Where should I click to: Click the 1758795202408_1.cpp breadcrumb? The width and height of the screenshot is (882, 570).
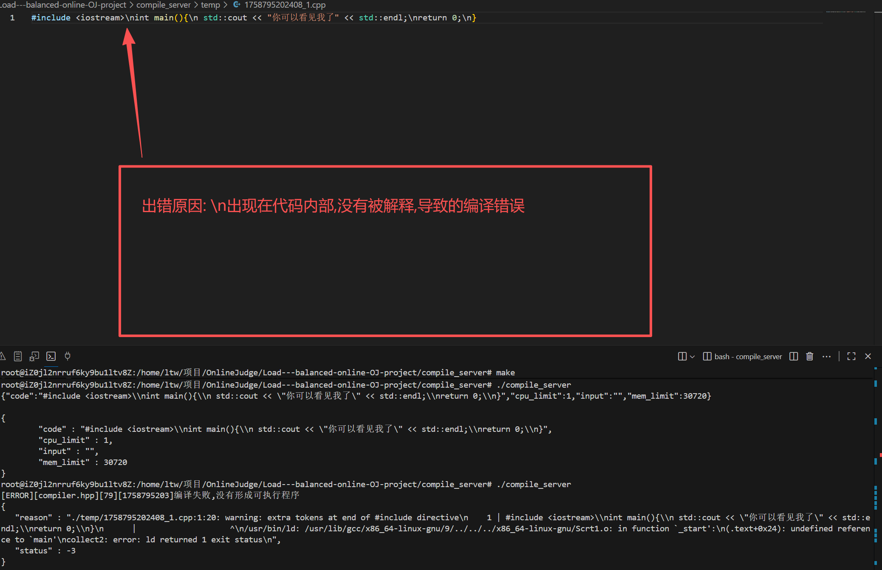pos(285,5)
